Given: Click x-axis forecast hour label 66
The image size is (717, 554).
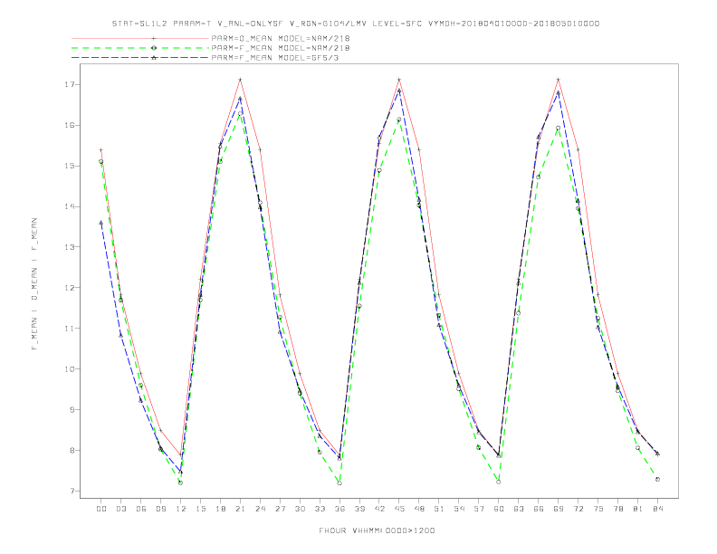Looking at the screenshot, I should tap(539, 509).
